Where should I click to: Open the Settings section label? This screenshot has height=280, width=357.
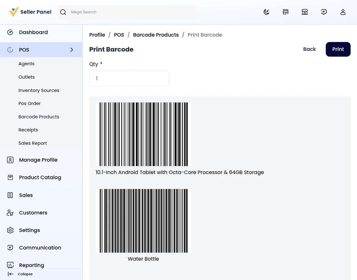click(x=30, y=230)
